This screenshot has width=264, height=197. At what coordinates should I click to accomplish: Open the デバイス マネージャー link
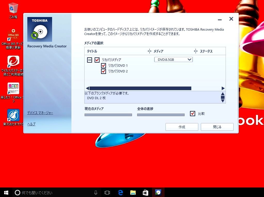click(x=40, y=113)
